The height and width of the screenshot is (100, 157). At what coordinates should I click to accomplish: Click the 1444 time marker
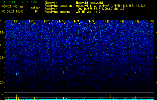coord(62,21)
